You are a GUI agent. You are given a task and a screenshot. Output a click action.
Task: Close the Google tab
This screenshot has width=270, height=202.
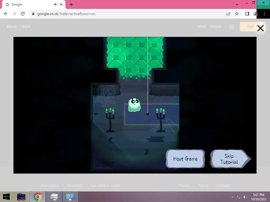click(x=61, y=4)
